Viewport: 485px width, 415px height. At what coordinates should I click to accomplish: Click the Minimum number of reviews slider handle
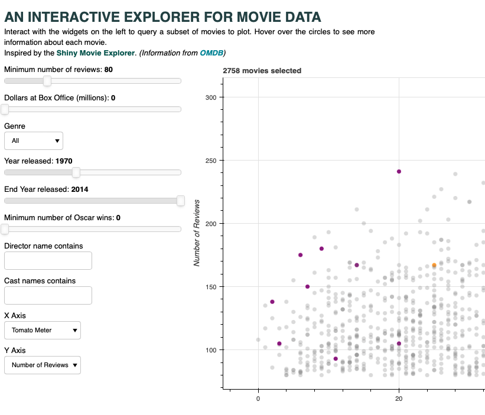coord(47,81)
